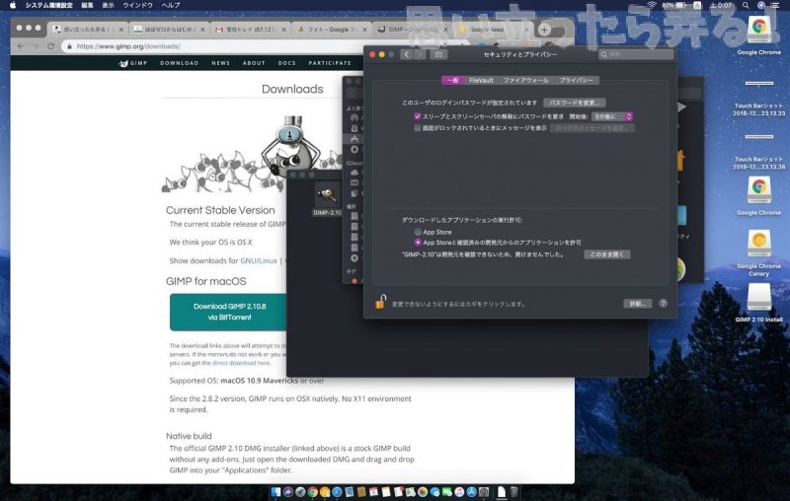Select the App Store only radio option
Image resolution: width=790 pixels, height=501 pixels.
point(418,233)
